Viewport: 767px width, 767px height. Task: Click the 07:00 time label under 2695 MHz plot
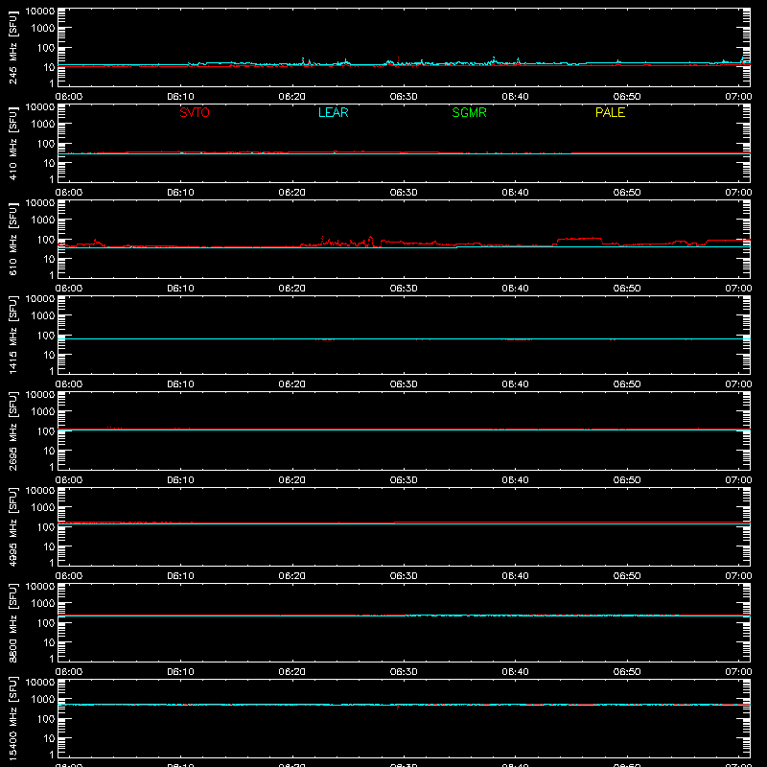pos(738,480)
